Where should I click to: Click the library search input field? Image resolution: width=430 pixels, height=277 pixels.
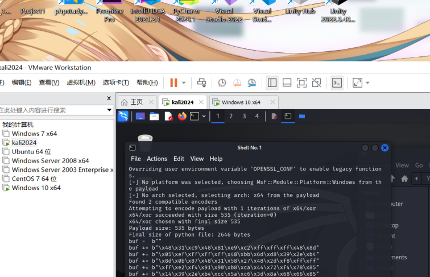[x=51, y=110]
